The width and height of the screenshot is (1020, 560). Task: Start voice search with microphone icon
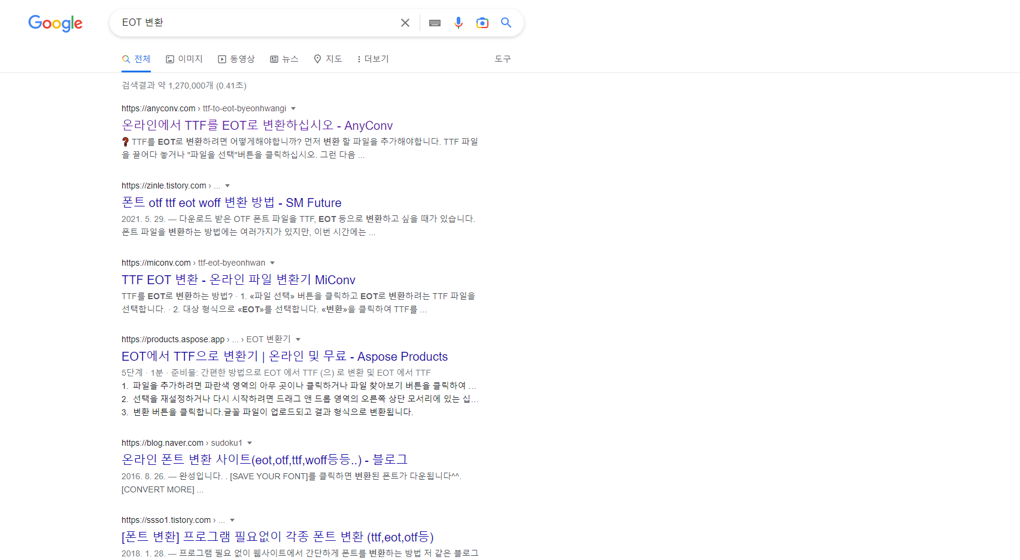pyautogui.click(x=459, y=23)
